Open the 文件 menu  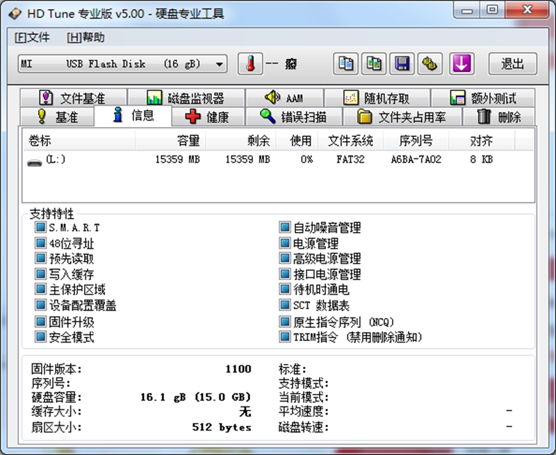click(x=31, y=38)
